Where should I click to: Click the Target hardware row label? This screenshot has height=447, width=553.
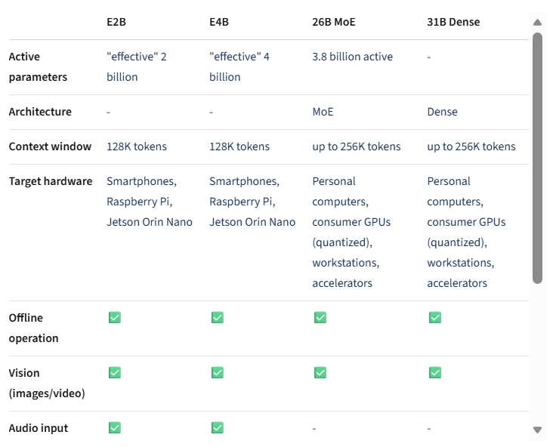click(51, 181)
